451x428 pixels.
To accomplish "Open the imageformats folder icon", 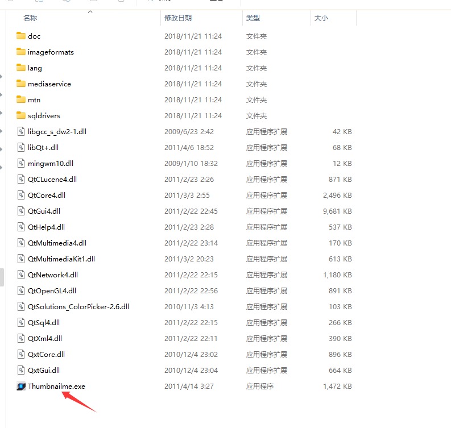I will tap(20, 52).
